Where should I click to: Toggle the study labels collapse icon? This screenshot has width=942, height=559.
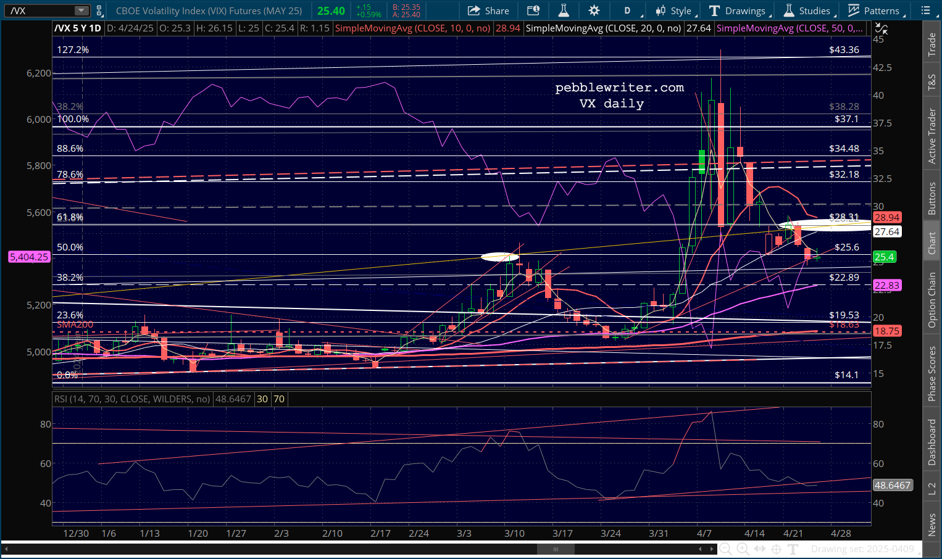(x=882, y=28)
